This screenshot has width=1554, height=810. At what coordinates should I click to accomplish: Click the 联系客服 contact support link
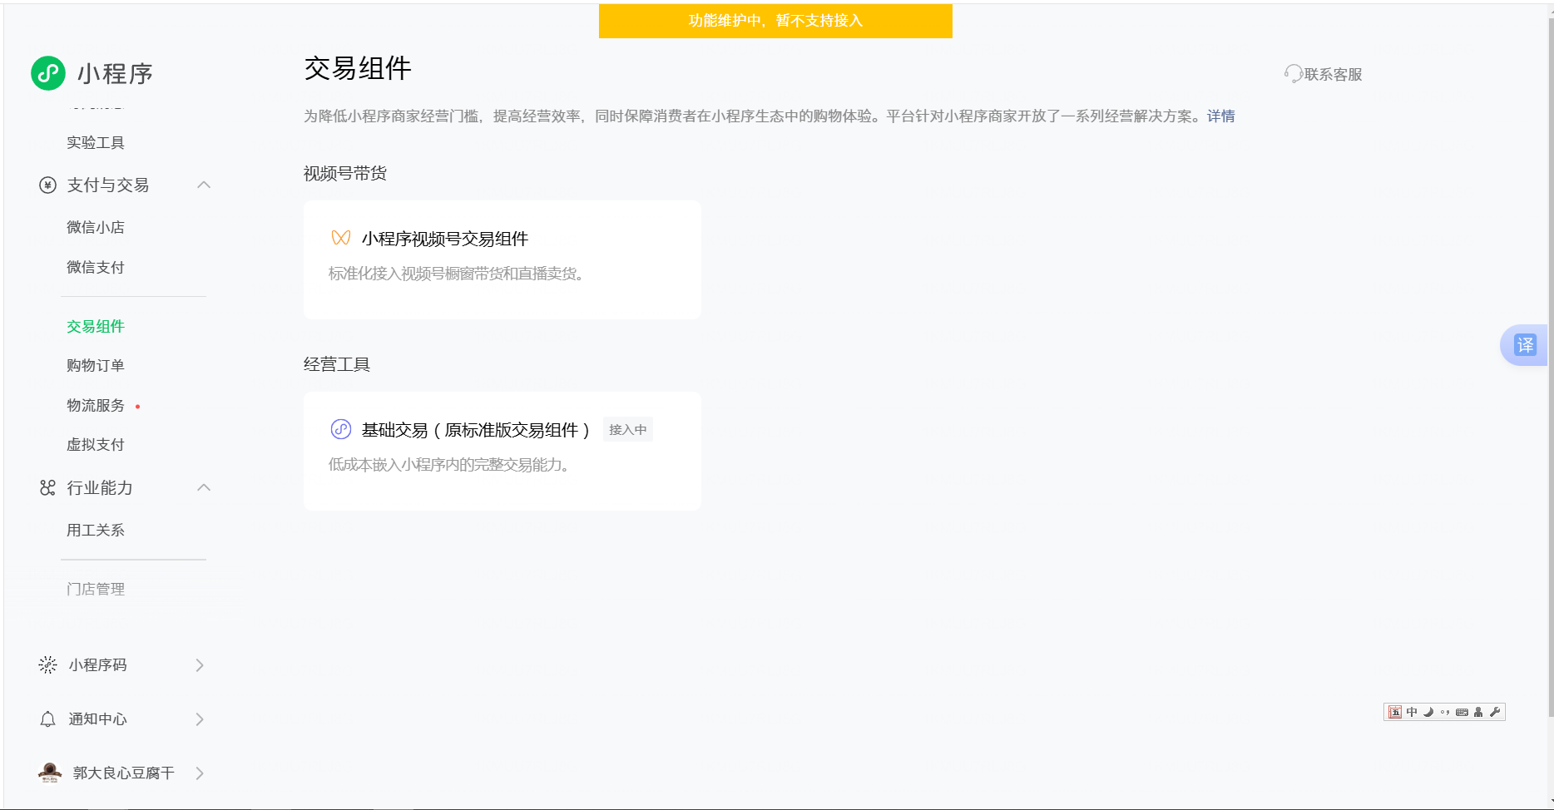[x=1334, y=74]
